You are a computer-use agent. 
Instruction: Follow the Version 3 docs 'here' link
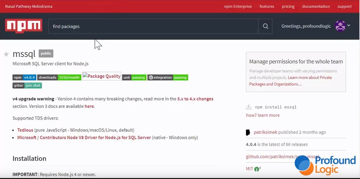coord(89,106)
